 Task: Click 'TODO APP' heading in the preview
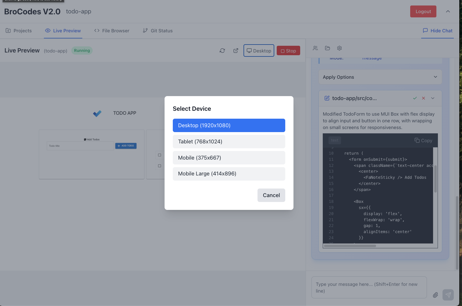[125, 113]
